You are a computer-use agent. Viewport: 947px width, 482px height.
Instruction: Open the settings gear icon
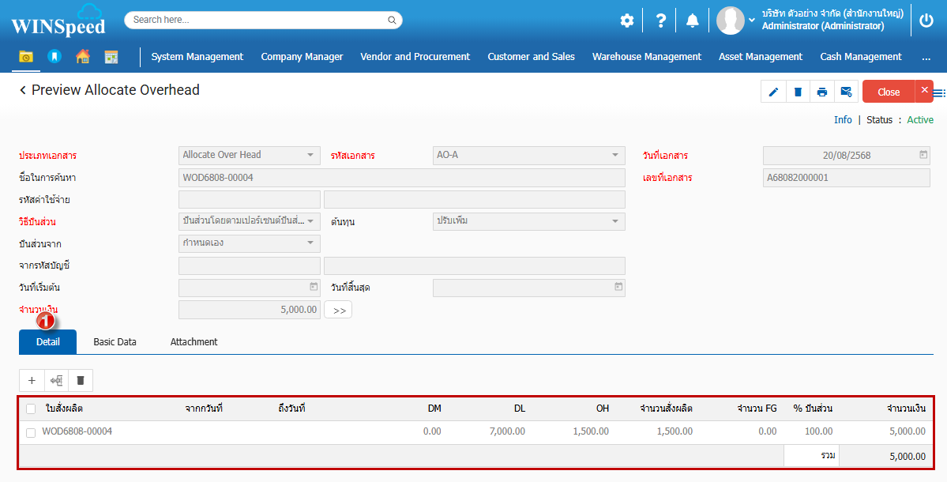pyautogui.click(x=626, y=21)
